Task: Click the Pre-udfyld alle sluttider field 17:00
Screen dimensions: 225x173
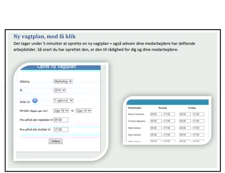Action: 61,129
